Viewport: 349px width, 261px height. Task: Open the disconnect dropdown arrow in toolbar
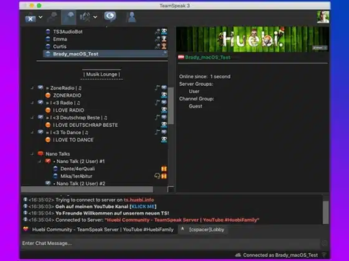coord(41,17)
